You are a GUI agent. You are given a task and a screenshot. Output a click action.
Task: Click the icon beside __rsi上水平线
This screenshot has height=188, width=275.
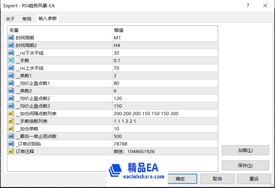click(11, 68)
